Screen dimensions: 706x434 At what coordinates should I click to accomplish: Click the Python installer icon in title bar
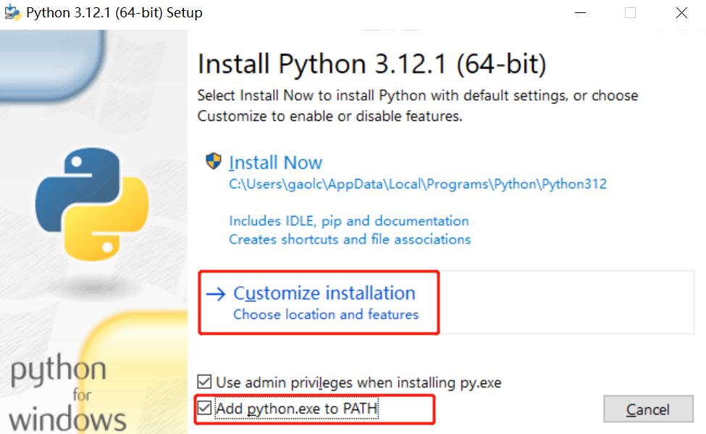12,12
